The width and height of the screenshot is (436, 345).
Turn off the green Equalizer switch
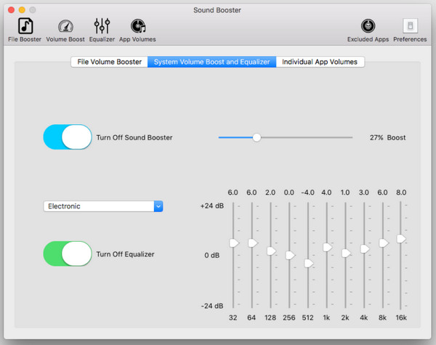[x=68, y=254]
